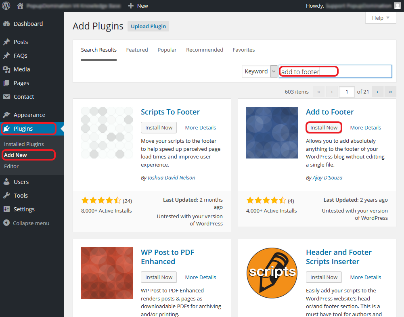Open the Dashboard menu item

(x=32, y=24)
